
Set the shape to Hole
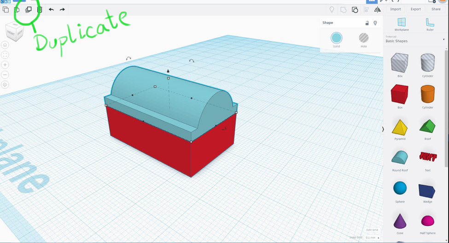(x=364, y=38)
